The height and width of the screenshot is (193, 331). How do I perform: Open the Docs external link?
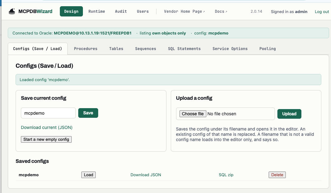(x=221, y=11)
